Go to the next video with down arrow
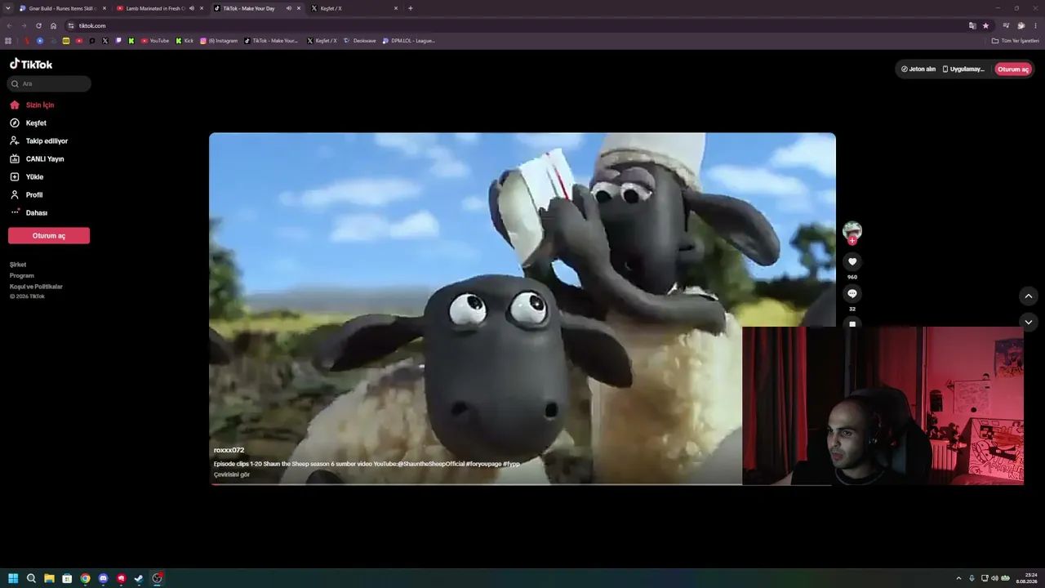Image resolution: width=1045 pixels, height=588 pixels. 1029,323
